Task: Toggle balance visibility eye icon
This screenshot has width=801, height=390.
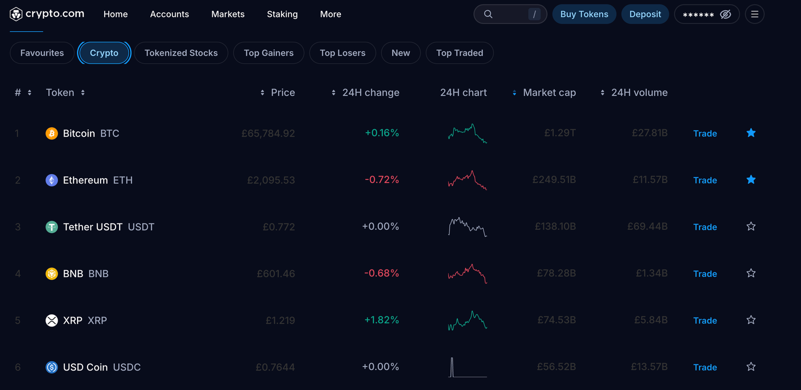Action: click(x=725, y=14)
